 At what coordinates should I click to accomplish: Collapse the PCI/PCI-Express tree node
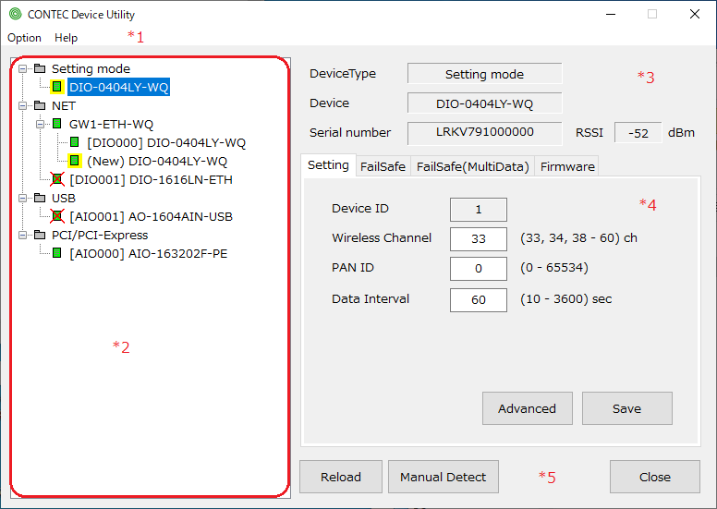coord(22,235)
